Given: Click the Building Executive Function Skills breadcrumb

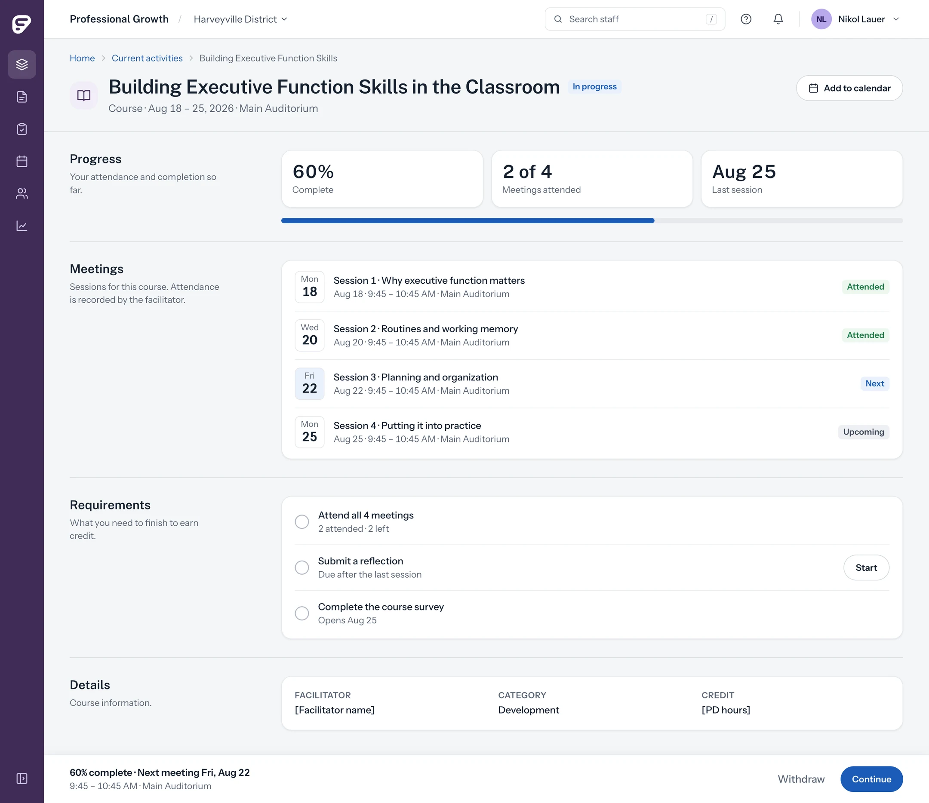Looking at the screenshot, I should [268, 58].
